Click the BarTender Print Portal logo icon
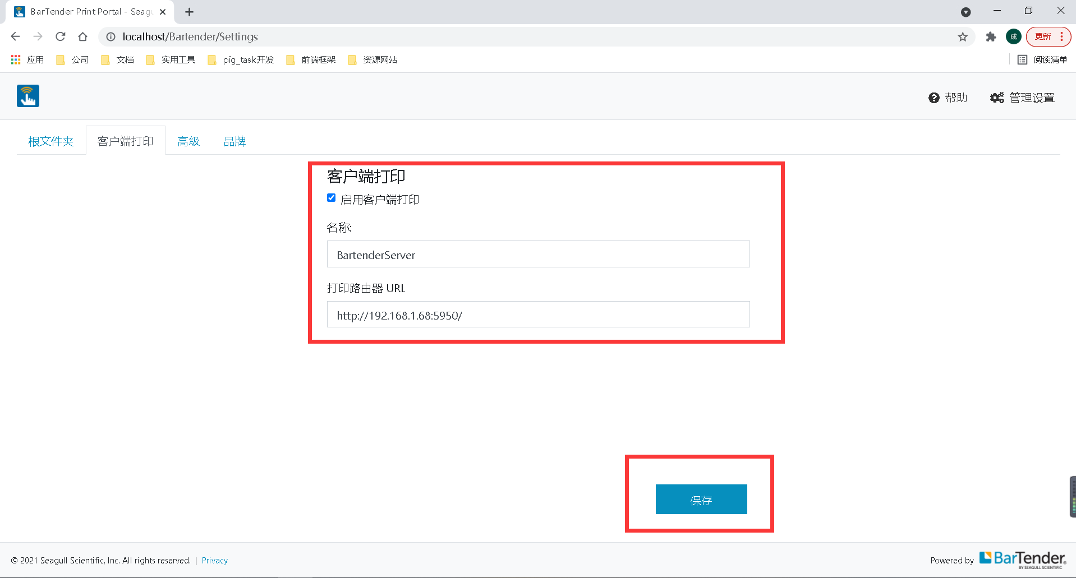 click(x=27, y=96)
